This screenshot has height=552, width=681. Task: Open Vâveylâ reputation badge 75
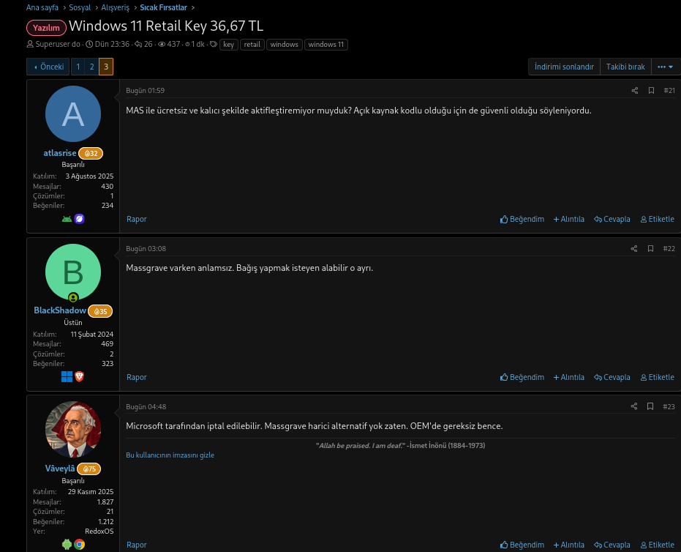(89, 469)
